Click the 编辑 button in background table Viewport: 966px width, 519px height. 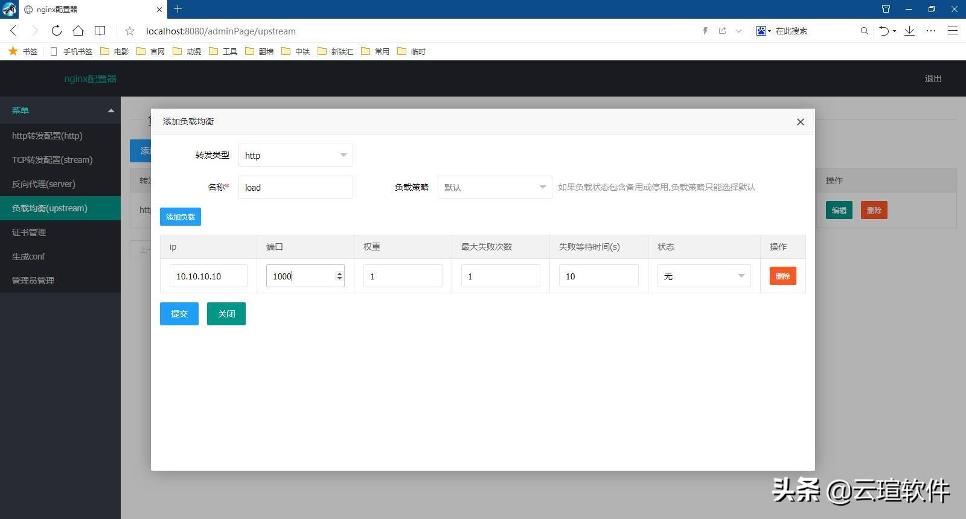tap(839, 210)
